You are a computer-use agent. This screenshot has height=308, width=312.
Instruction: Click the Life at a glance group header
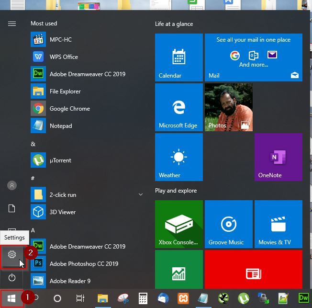[174, 24]
